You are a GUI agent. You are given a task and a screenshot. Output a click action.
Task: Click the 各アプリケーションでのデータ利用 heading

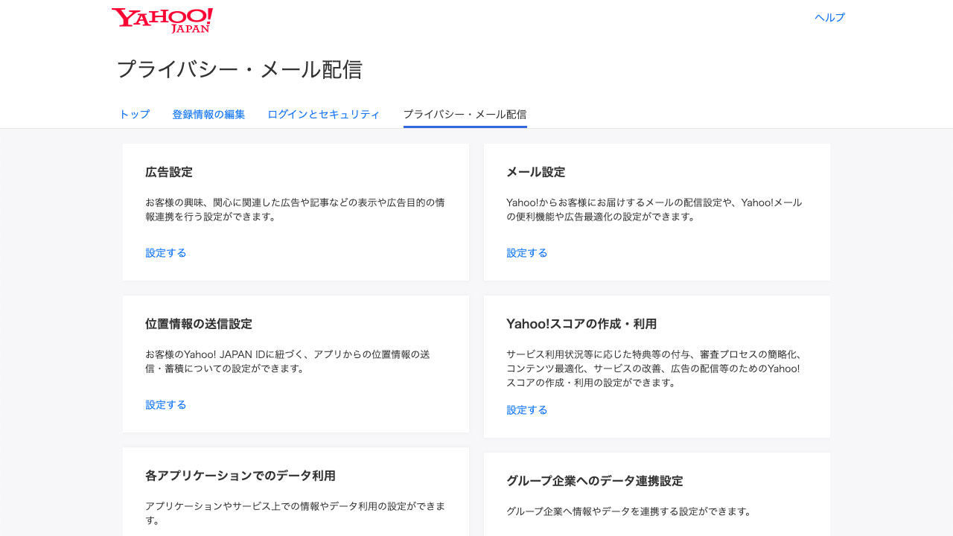(x=240, y=476)
